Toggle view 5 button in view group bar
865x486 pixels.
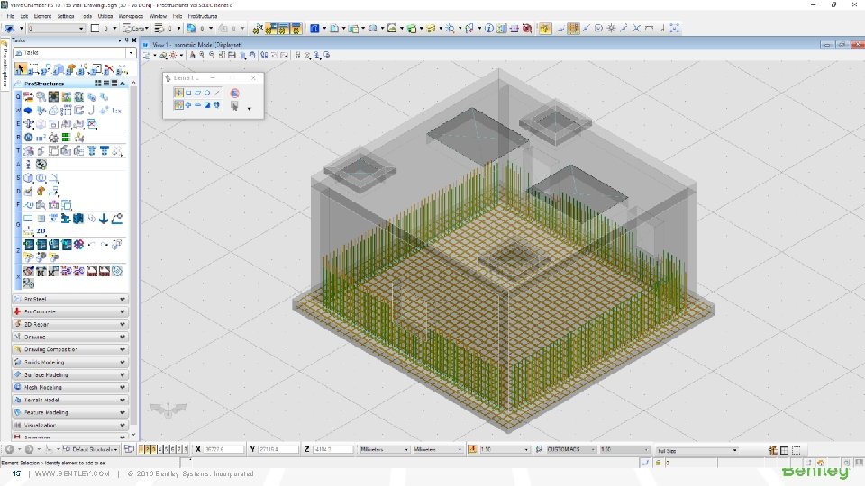[x=166, y=450]
